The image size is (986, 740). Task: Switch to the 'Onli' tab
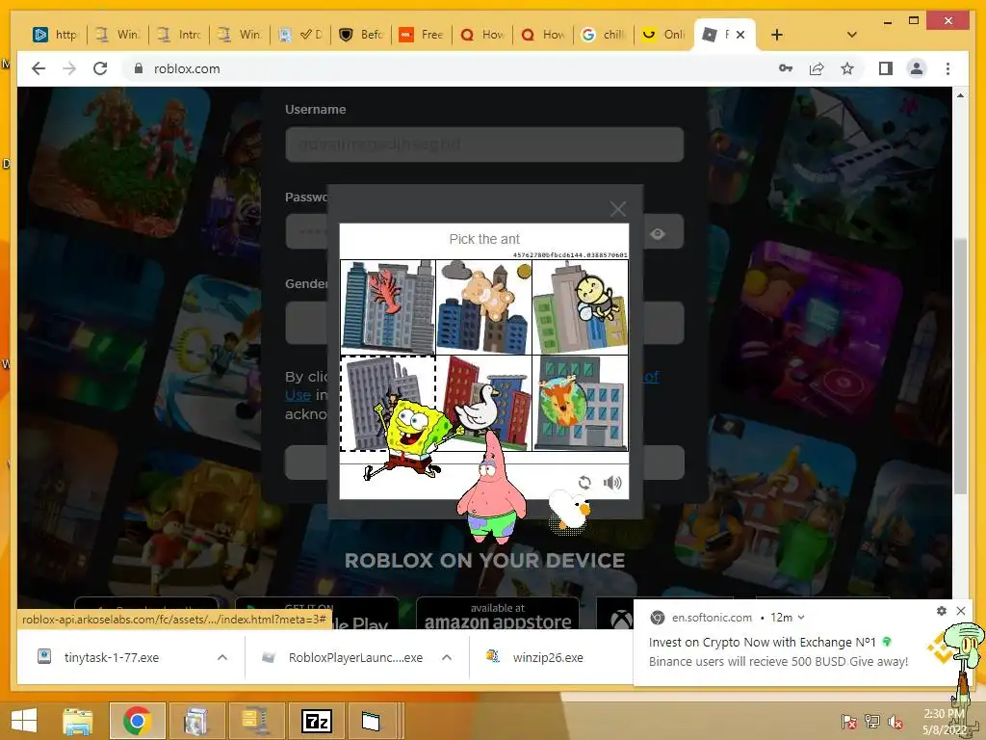point(663,35)
